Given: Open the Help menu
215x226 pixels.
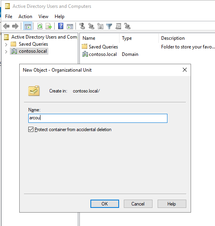Looking at the screenshot, I should pyautogui.click(x=59, y=17).
